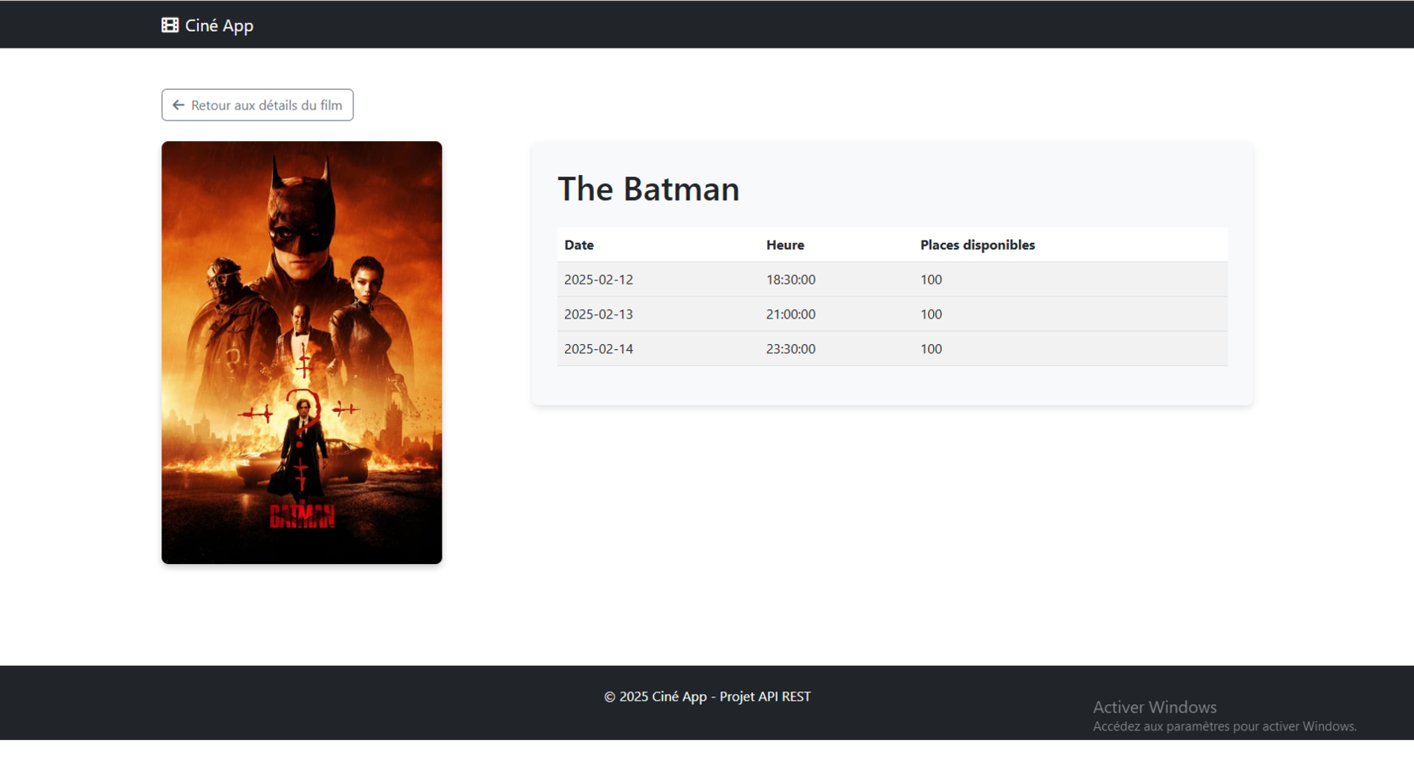The height and width of the screenshot is (773, 1414).
Task: Click places value 100 for 2025-02-14
Action: [931, 349]
